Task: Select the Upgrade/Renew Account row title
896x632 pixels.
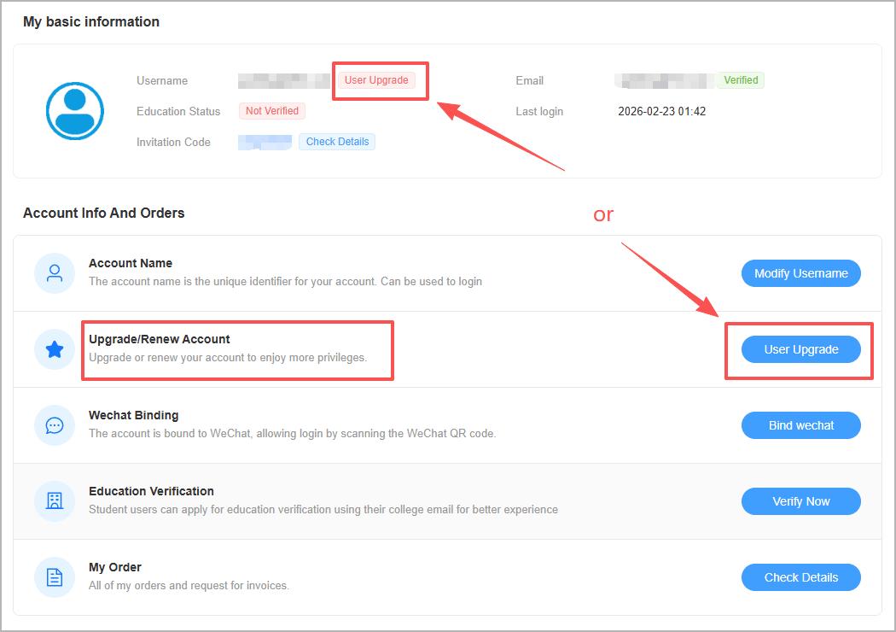Action: pos(160,339)
